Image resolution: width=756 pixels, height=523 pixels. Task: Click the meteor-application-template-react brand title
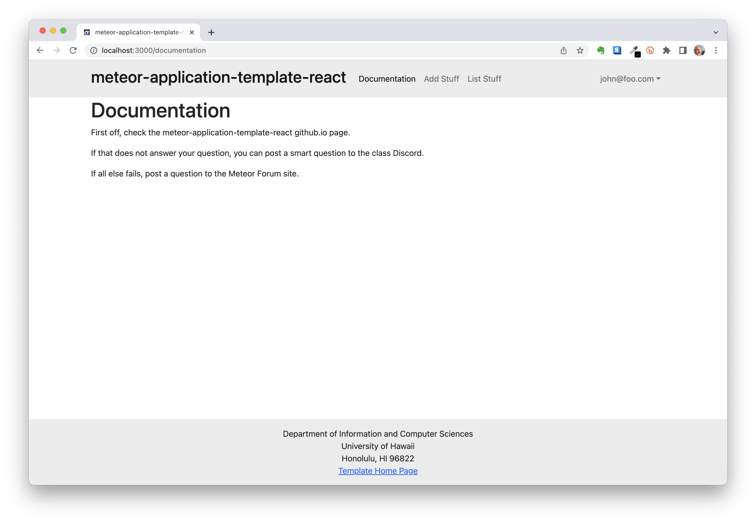(218, 78)
